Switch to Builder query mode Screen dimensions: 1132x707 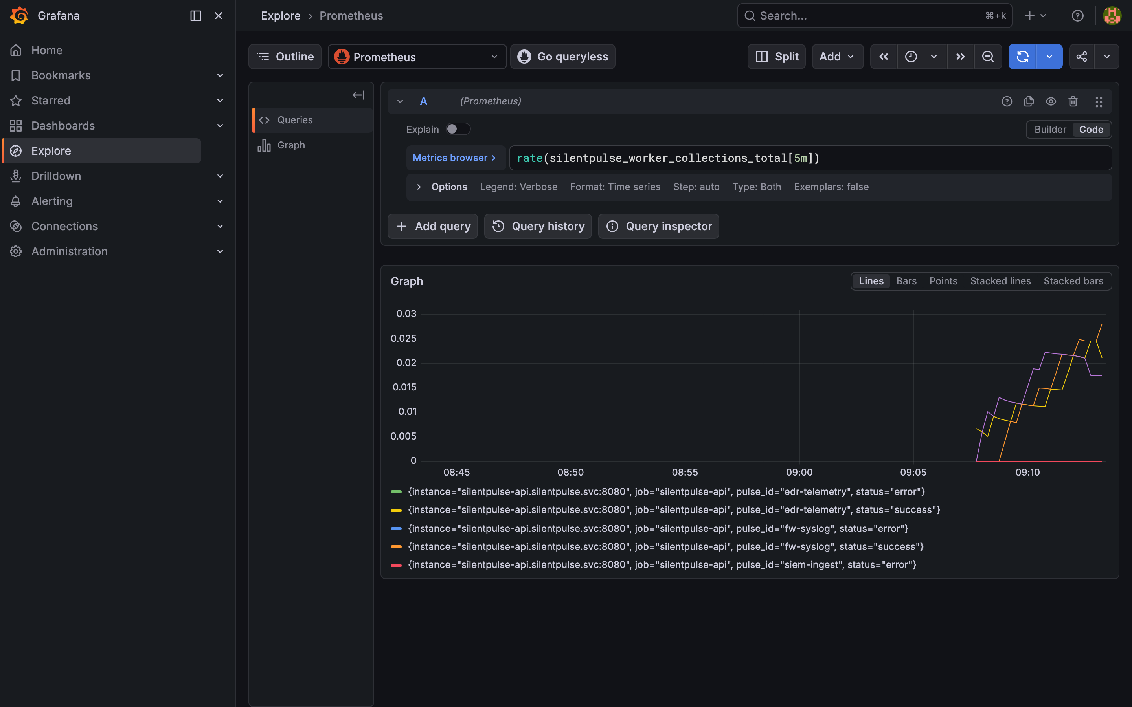(x=1050, y=130)
